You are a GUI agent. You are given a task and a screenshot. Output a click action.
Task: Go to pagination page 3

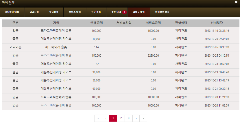click(129, 118)
